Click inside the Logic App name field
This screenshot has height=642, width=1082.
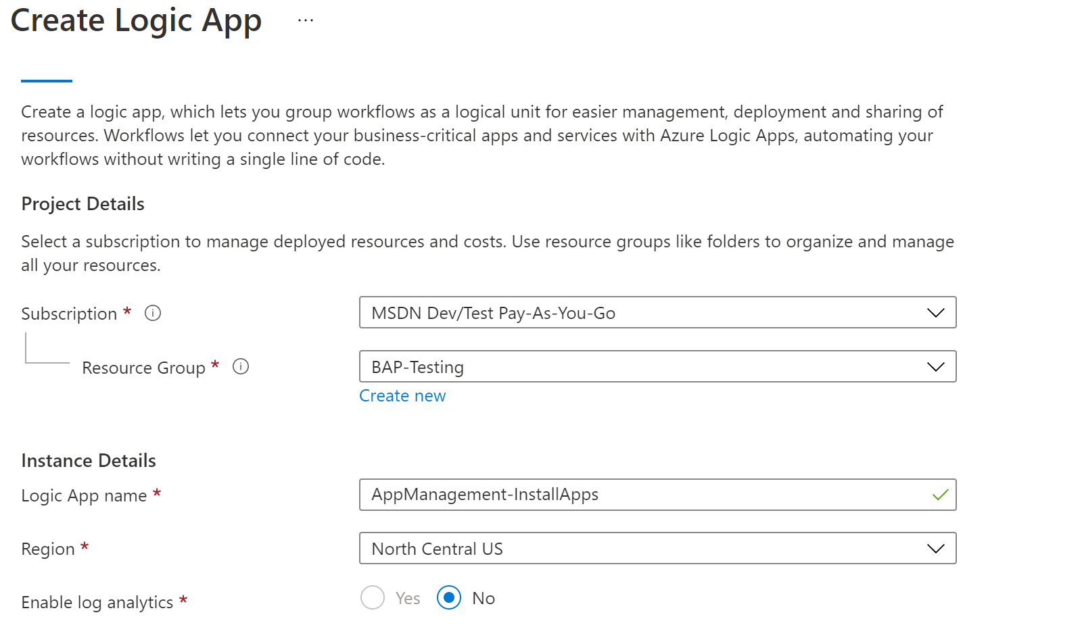point(609,495)
